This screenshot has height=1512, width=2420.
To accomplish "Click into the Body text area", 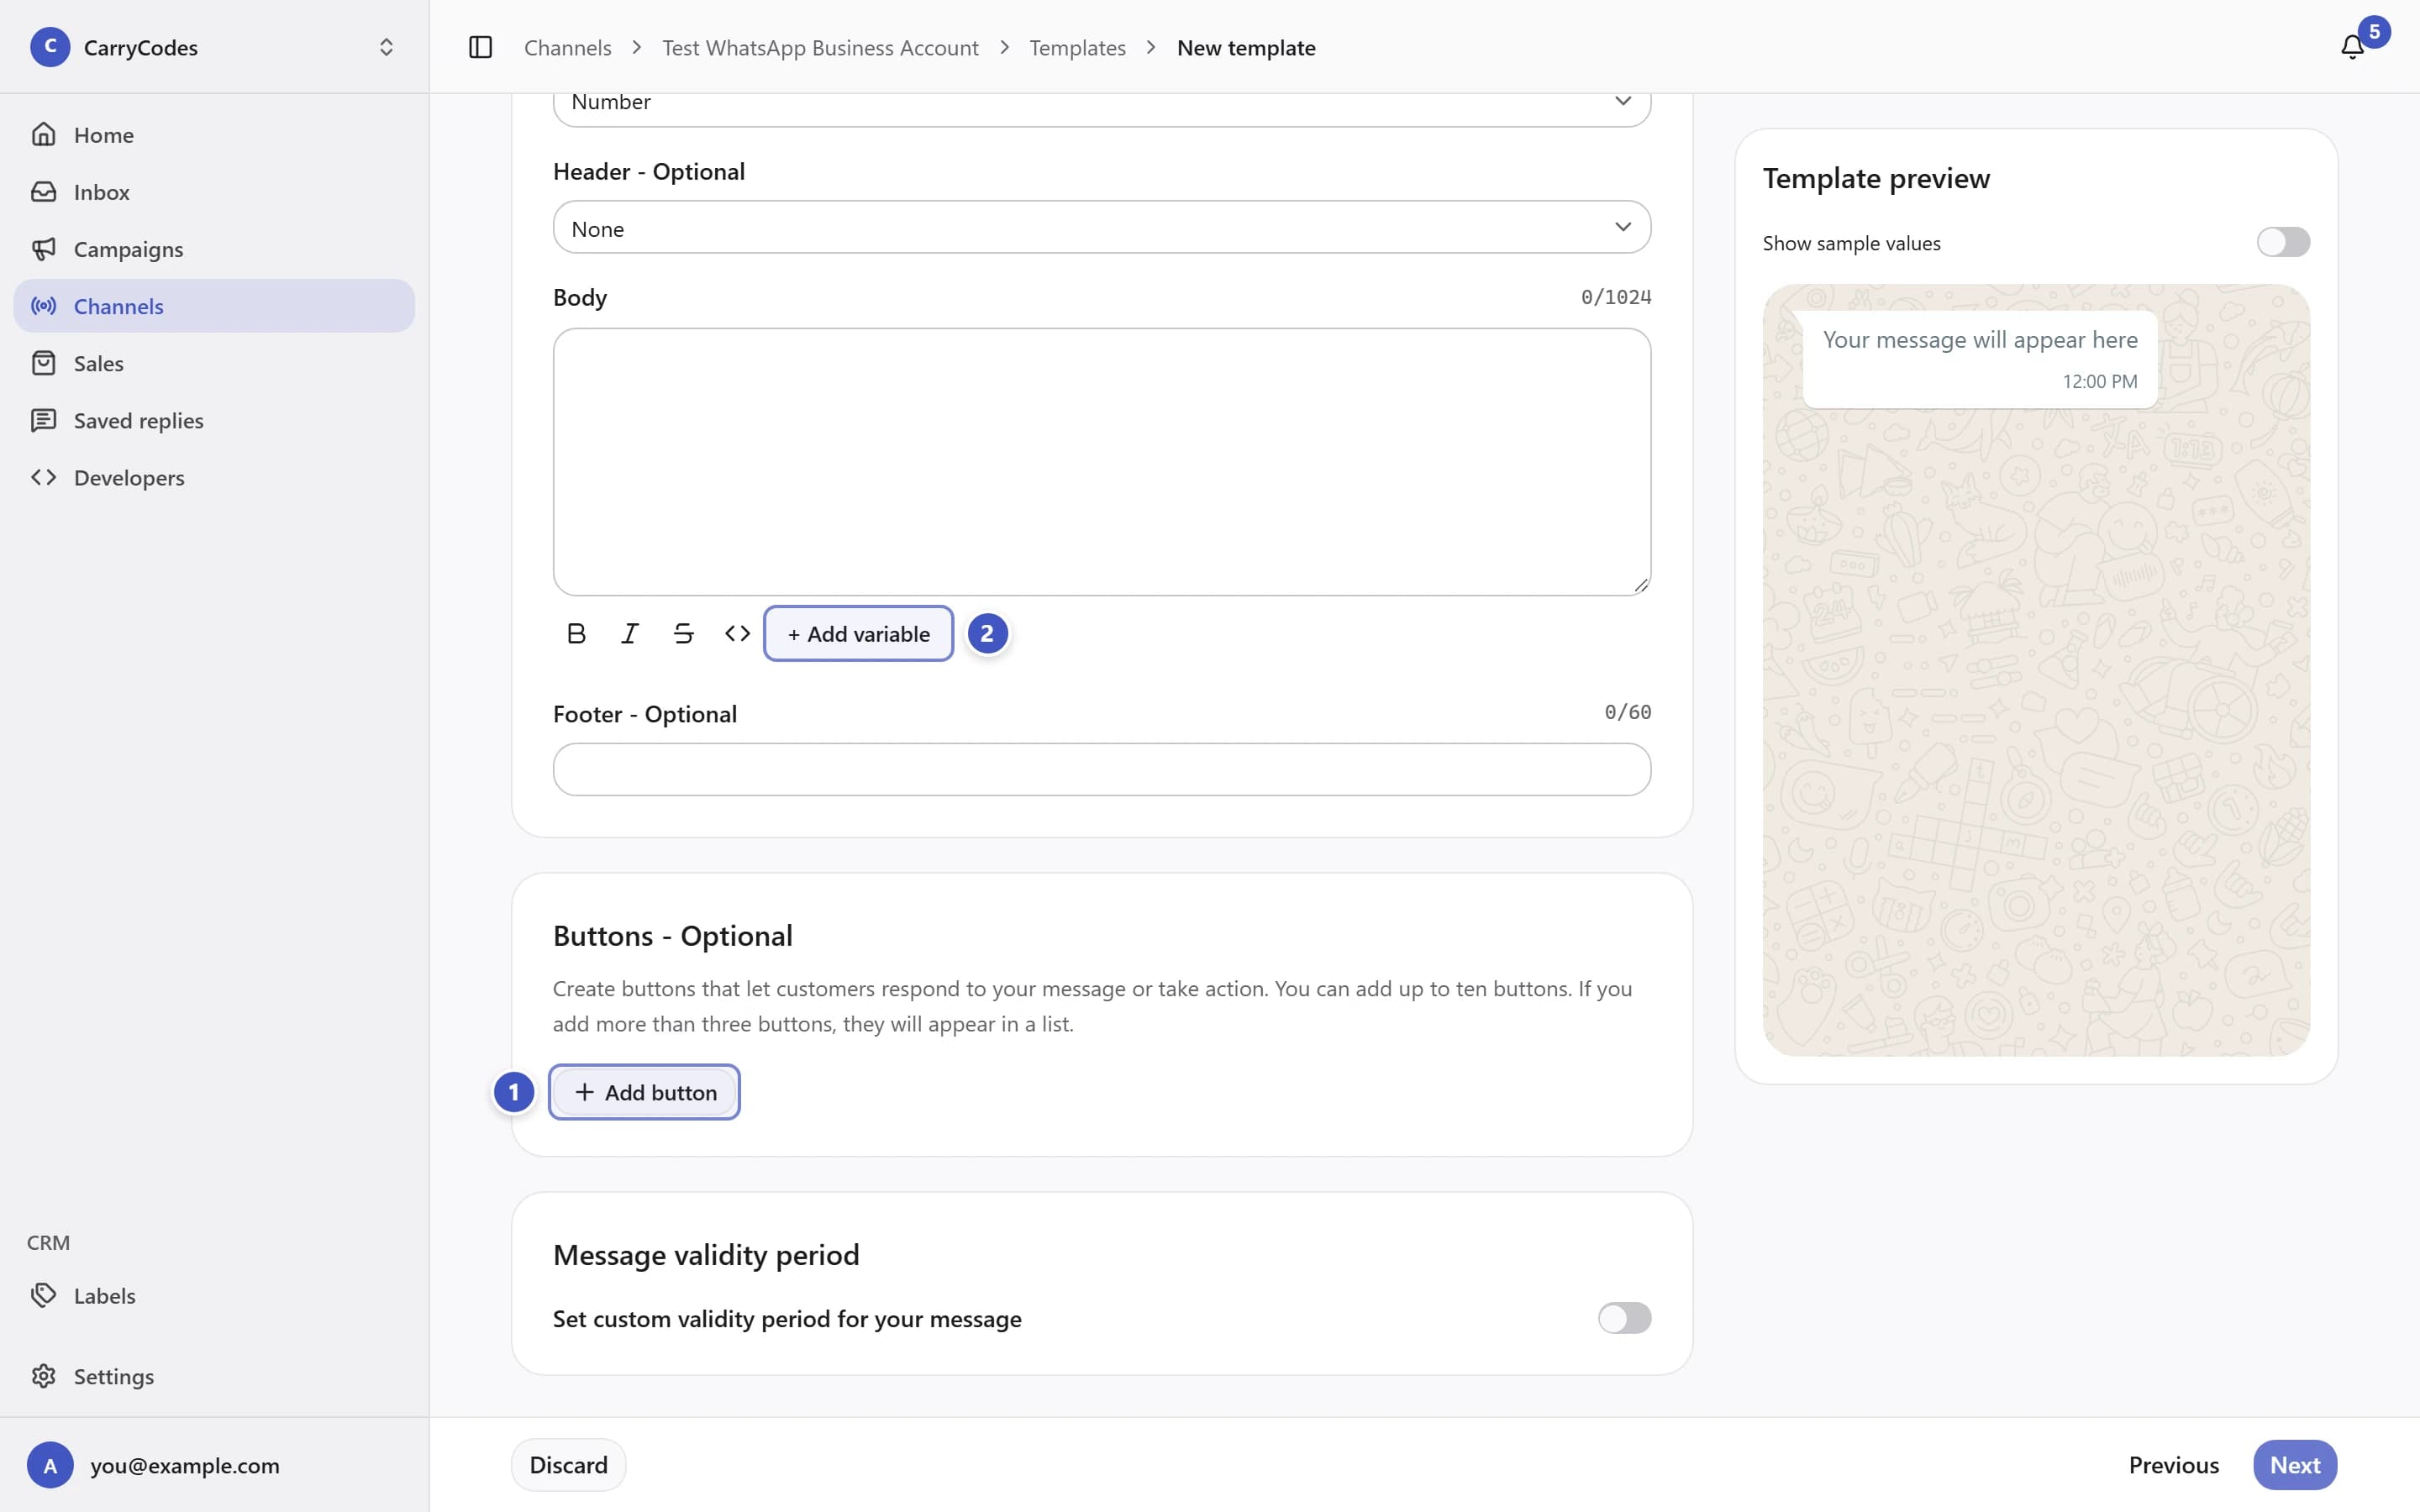I will (x=1101, y=462).
